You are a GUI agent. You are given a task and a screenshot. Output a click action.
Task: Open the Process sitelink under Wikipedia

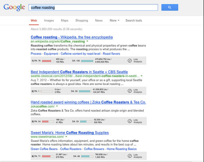(36, 54)
